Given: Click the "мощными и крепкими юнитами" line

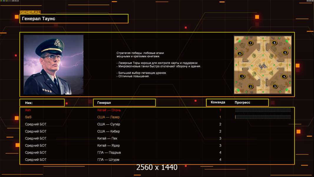Looking at the screenshot, I should click(x=138, y=56).
